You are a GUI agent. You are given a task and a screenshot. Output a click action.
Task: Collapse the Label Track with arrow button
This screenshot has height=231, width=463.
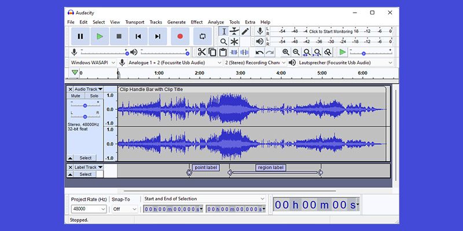[70, 174]
